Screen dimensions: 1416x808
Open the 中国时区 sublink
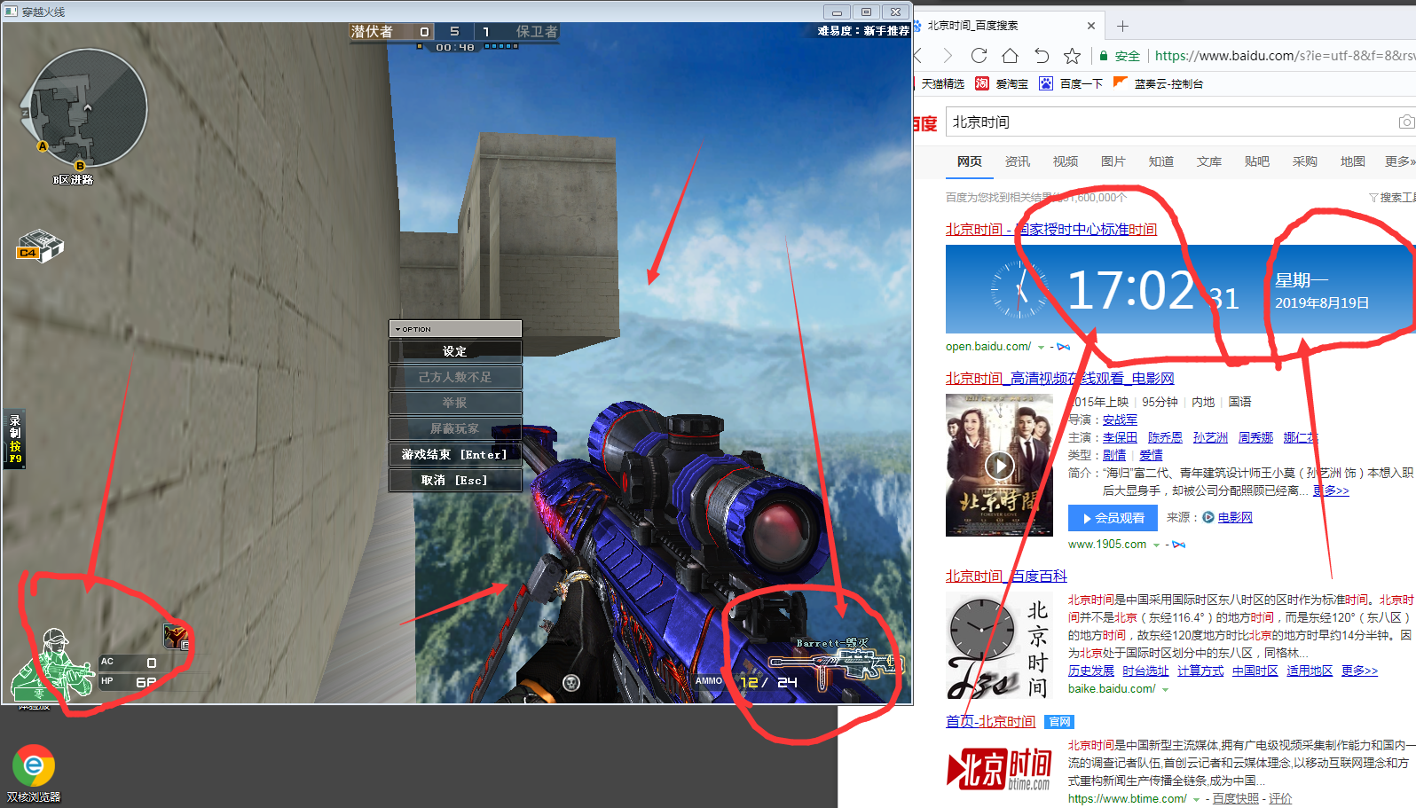click(1255, 671)
